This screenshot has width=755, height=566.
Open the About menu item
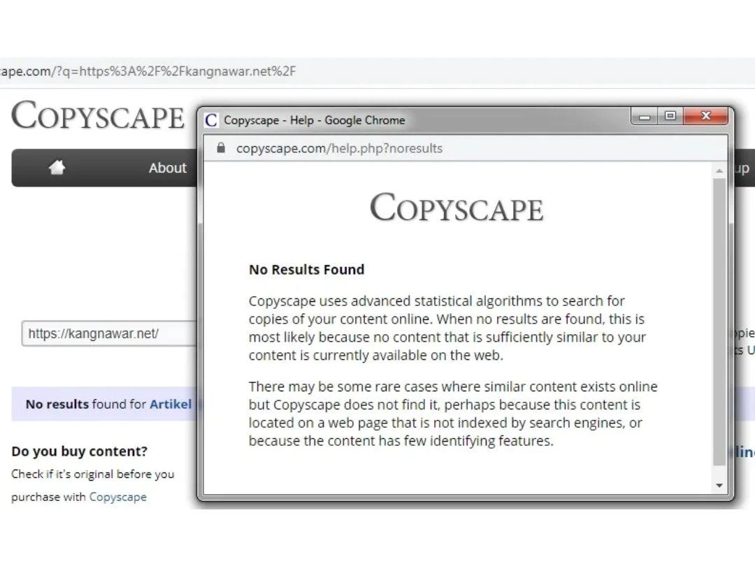[167, 168]
